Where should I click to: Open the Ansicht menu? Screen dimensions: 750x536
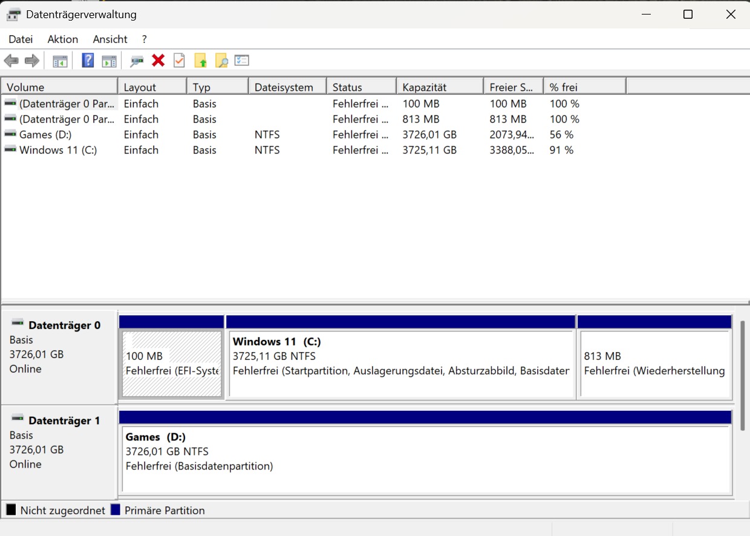click(110, 39)
